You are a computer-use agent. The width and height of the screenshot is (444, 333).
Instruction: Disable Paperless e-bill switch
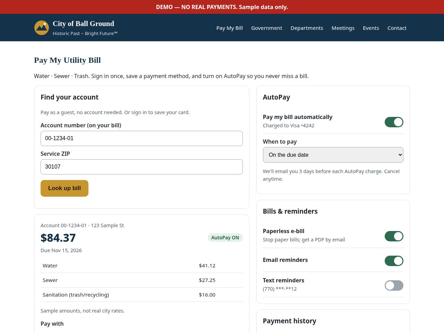coord(394,236)
